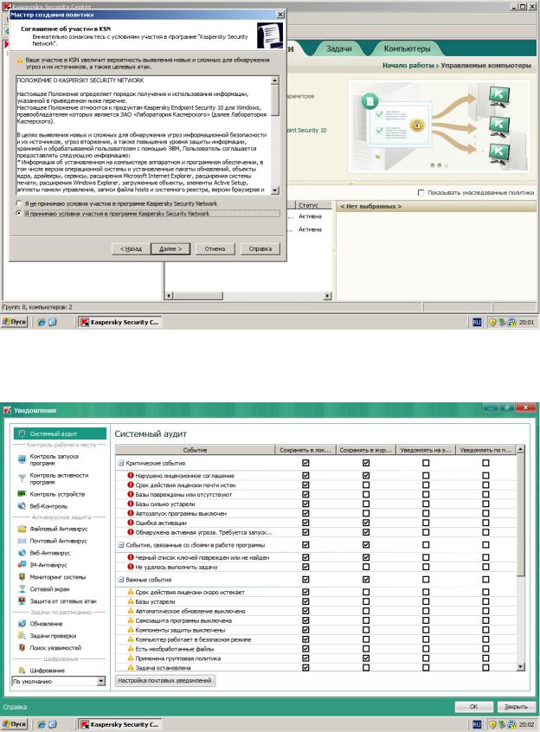Click the Контроль запуска программ icon

point(22,459)
